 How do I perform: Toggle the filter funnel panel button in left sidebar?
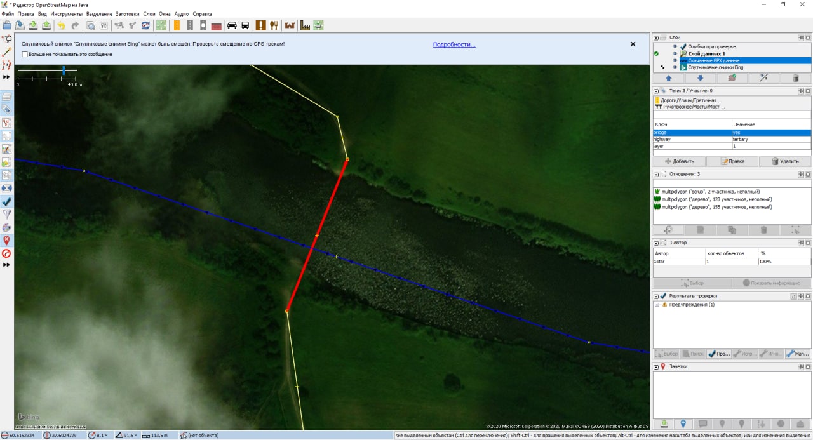pos(7,214)
